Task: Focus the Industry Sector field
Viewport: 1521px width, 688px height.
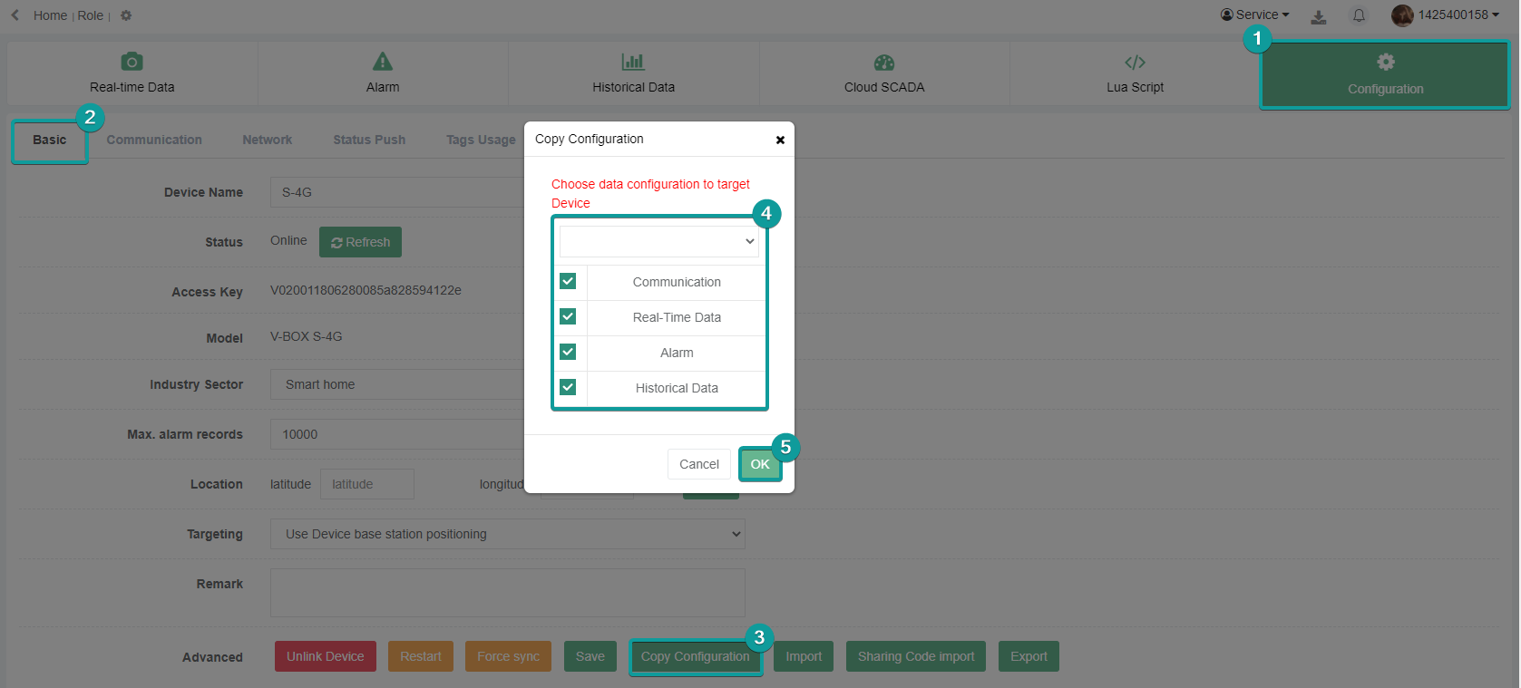Action: coord(397,384)
